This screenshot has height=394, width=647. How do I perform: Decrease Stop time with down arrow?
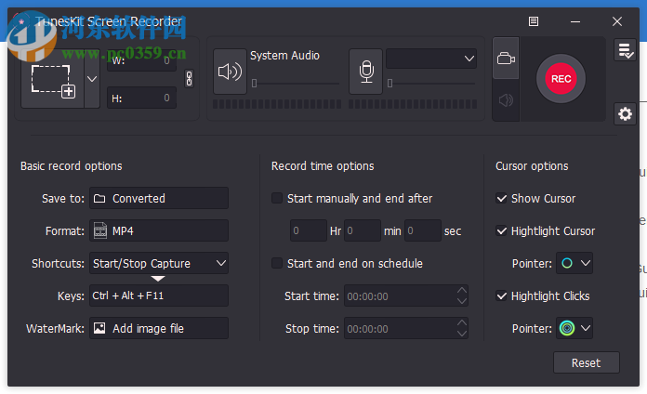click(x=462, y=334)
